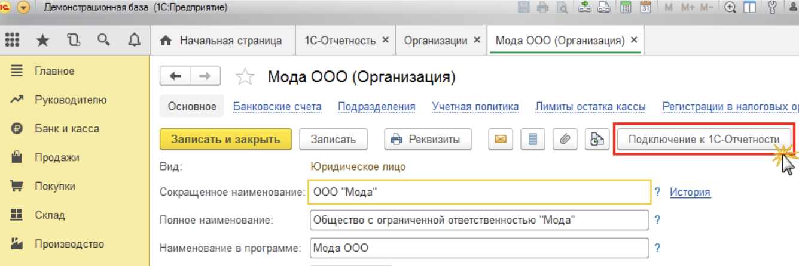This screenshot has height=266, width=799.
Task: Mark organization as favorite with star outline
Action: [x=245, y=77]
